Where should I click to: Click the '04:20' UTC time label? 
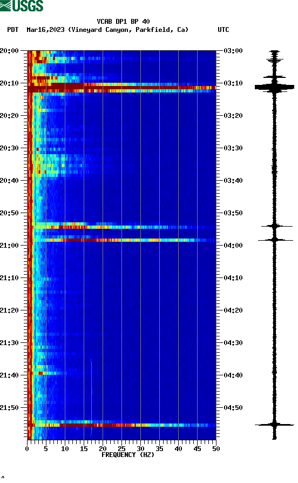coord(233,310)
